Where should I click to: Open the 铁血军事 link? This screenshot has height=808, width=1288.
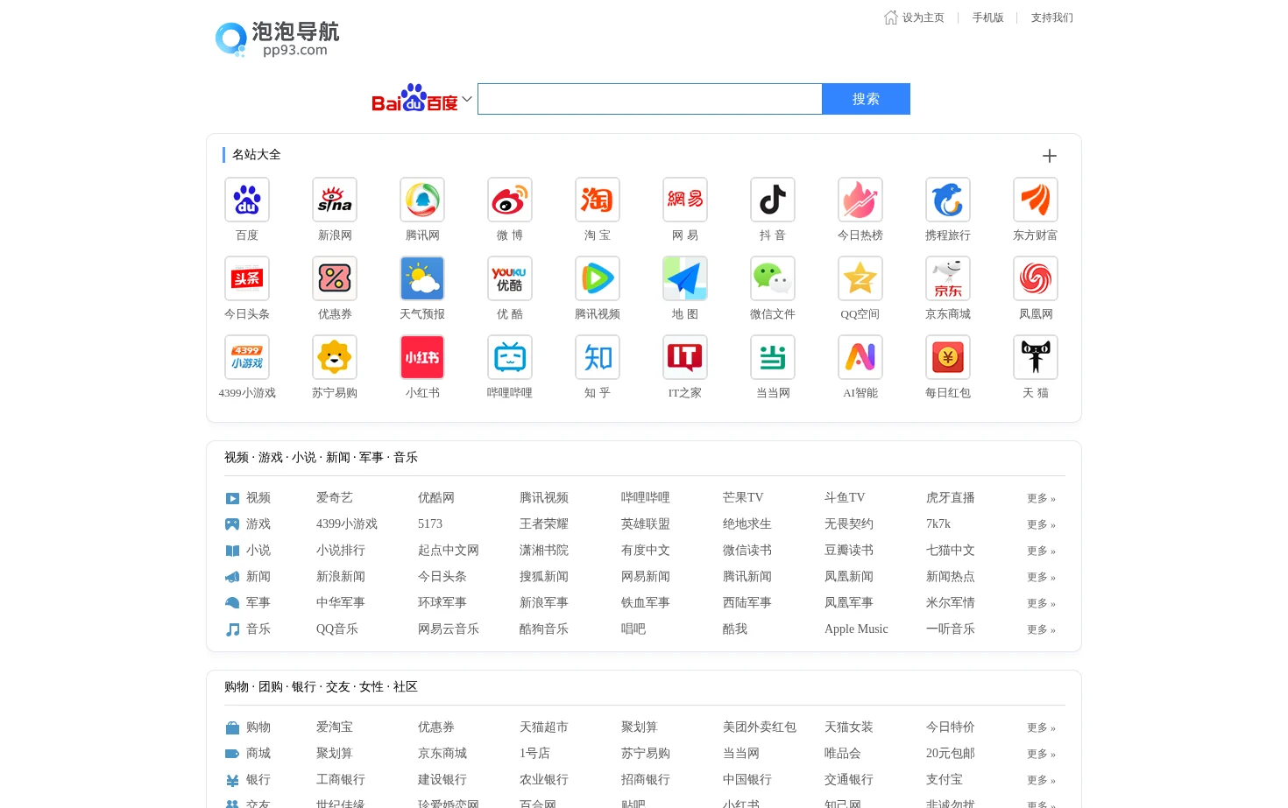click(x=646, y=602)
